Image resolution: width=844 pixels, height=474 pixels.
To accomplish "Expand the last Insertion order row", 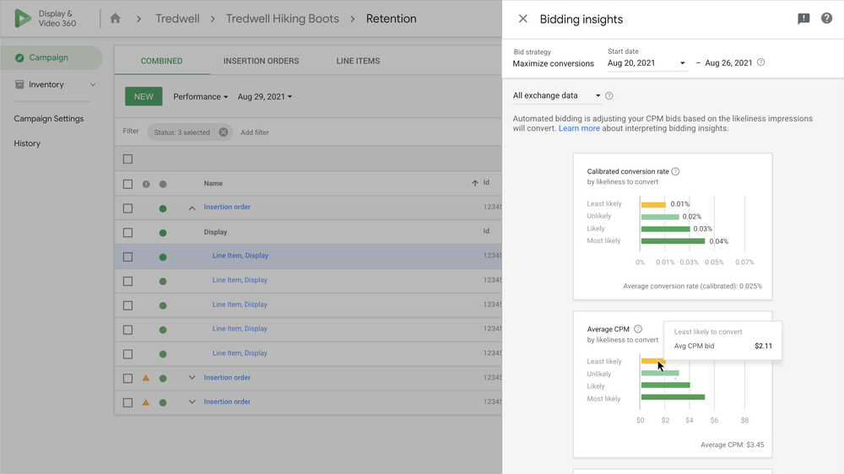I will 192,402.
